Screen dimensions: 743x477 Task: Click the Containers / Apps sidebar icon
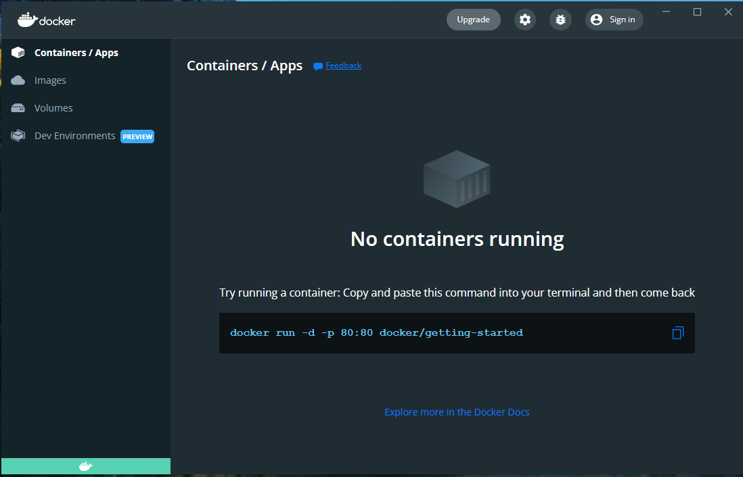click(18, 53)
